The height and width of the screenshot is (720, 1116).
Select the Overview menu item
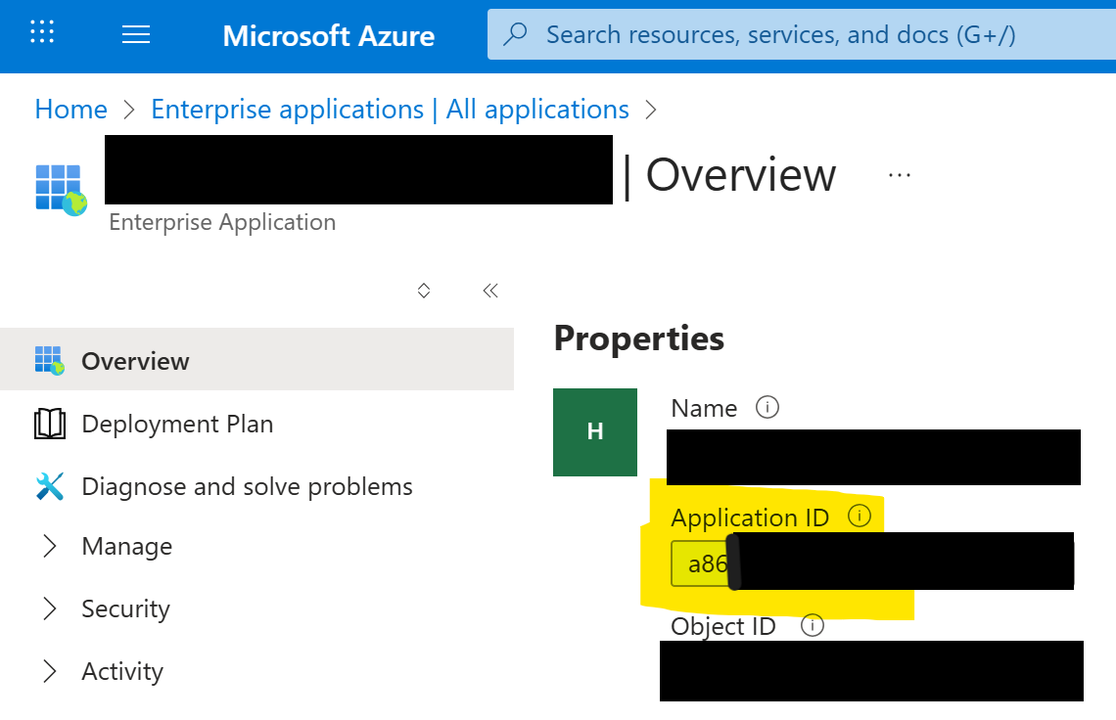[x=136, y=359]
